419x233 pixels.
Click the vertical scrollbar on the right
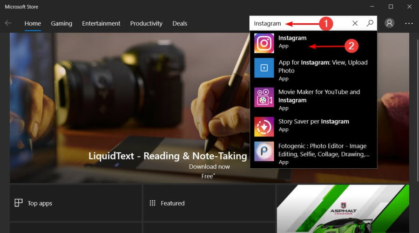pos(418,110)
